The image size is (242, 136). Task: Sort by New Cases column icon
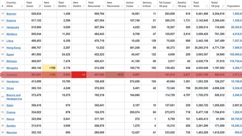click(x=54, y=6)
